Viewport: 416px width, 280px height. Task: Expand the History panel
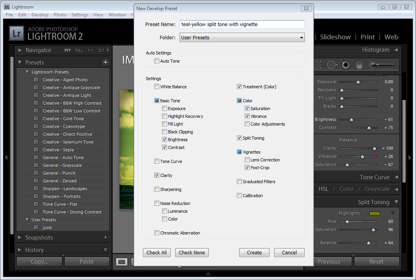click(19, 250)
